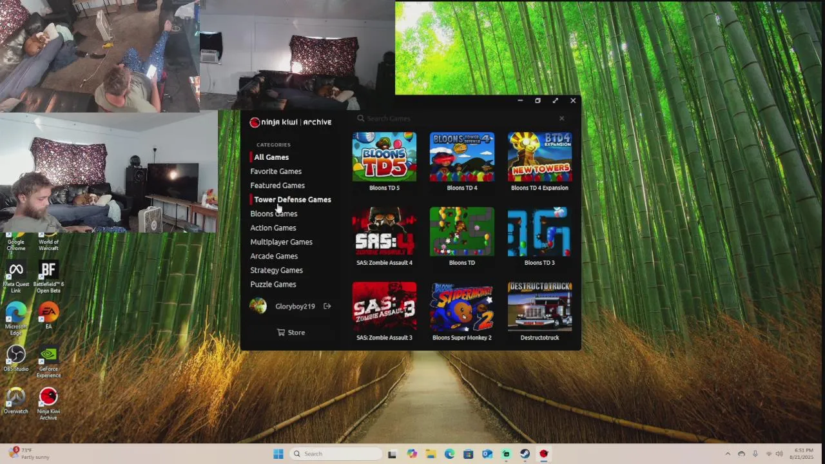The height and width of the screenshot is (464, 825).
Task: Switch to the Action Games category
Action: 273,228
